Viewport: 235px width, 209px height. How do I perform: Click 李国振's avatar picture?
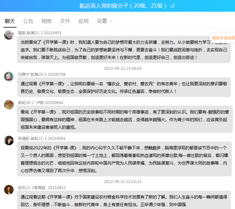(x=9, y=189)
